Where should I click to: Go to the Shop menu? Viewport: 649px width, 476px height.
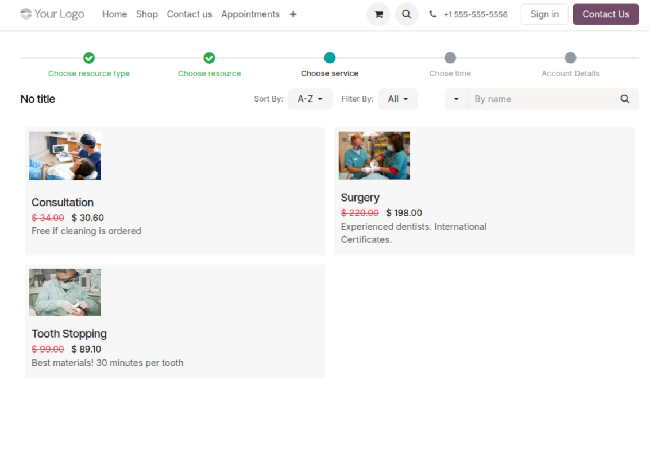(x=147, y=14)
